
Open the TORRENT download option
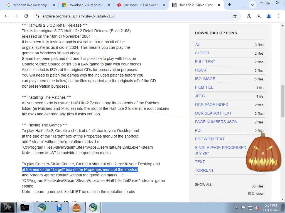(x=204, y=170)
